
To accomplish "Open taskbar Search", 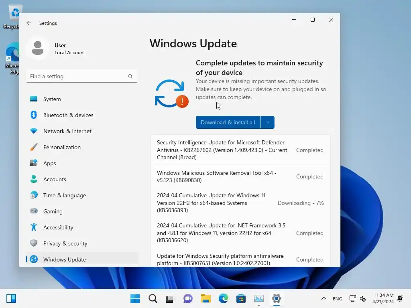I will [x=153, y=298].
